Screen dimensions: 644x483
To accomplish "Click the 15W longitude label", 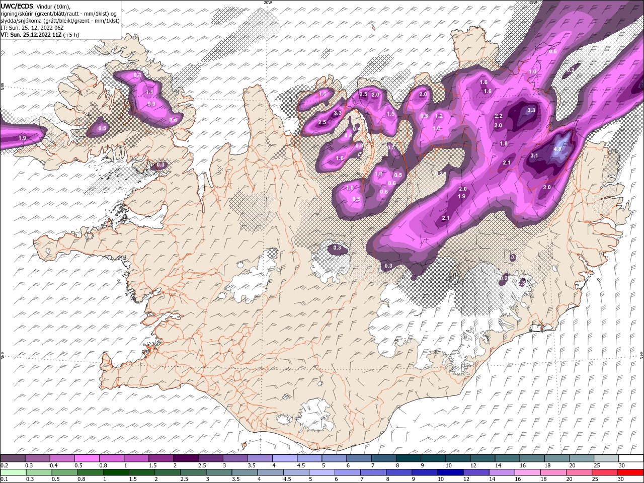I will (533, 3).
